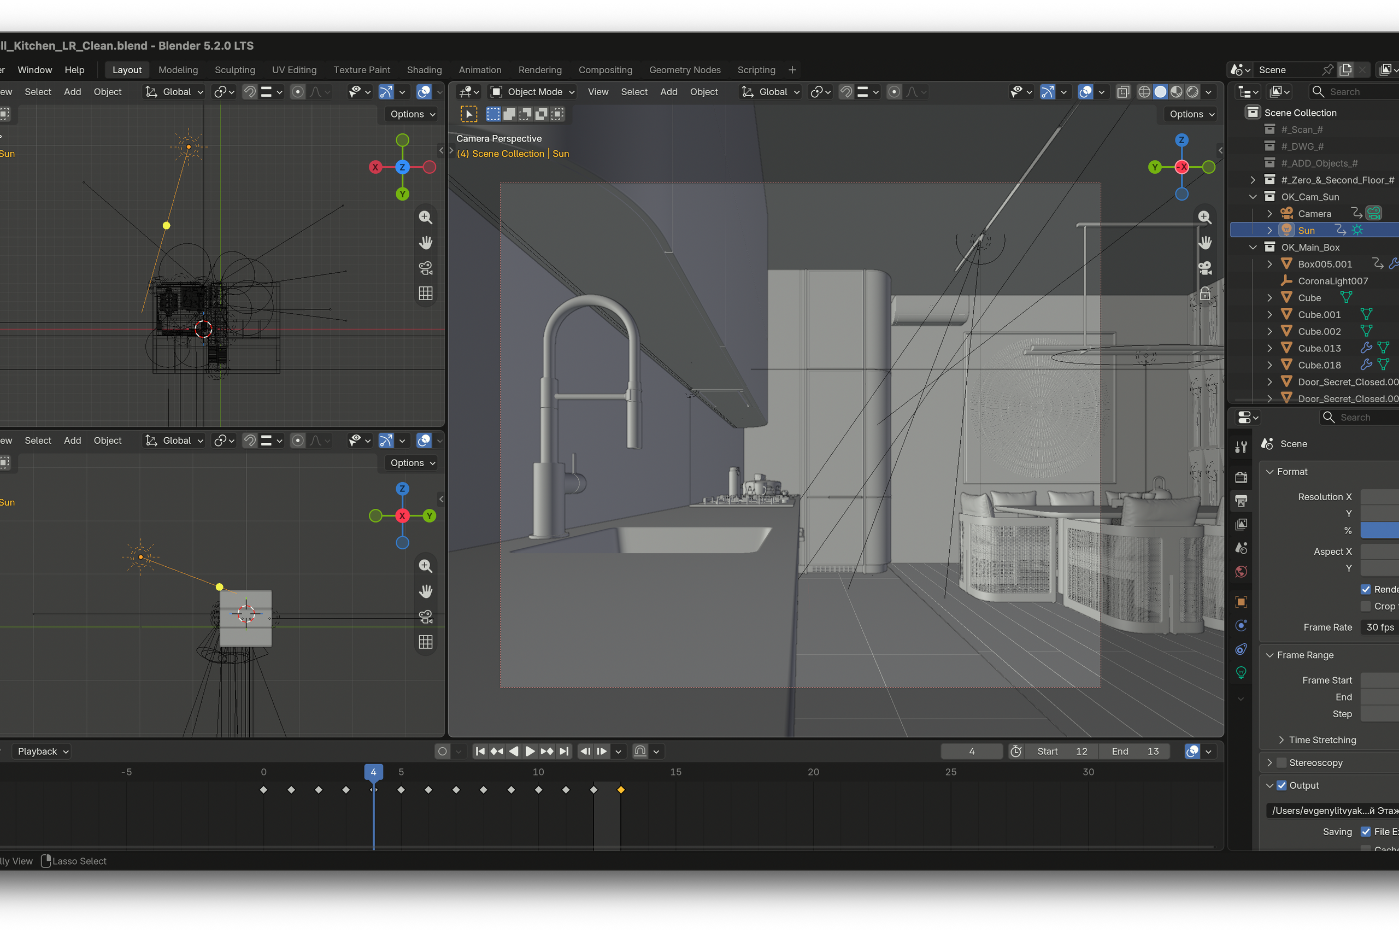Zoom in main camera viewport with magnifier icon
The image size is (1399, 933).
[x=1204, y=217]
